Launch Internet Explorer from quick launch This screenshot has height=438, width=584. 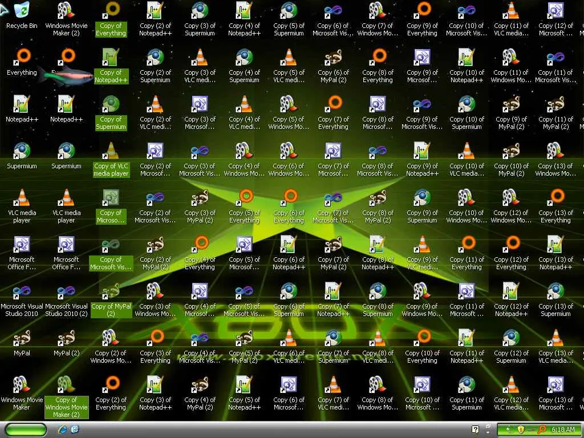(x=62, y=429)
